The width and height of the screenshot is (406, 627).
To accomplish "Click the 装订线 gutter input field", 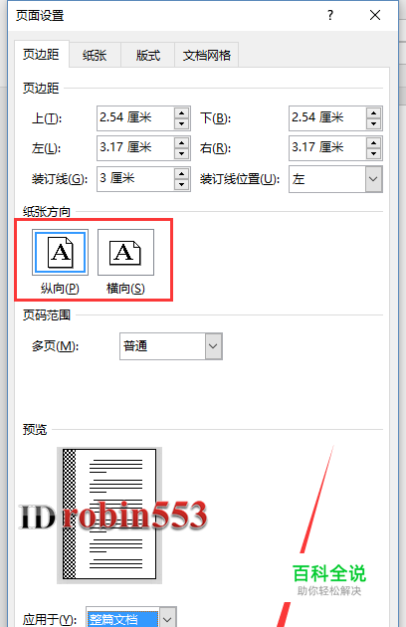I will [x=135, y=179].
